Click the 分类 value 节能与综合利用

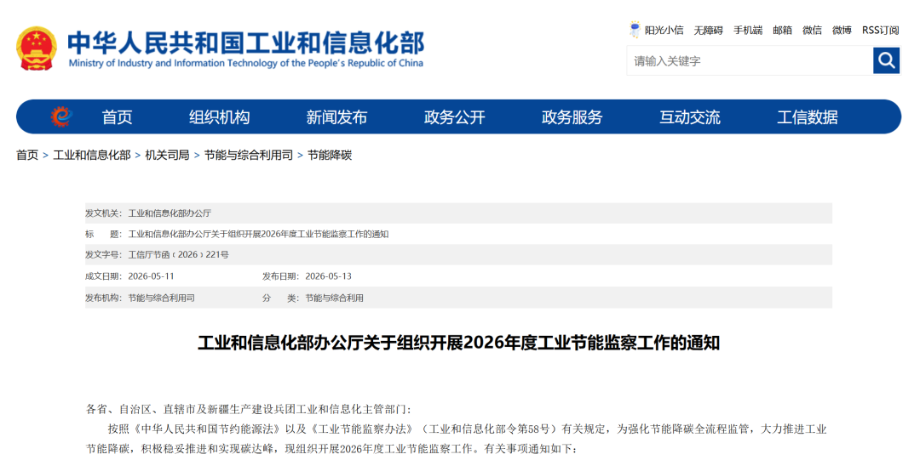click(x=335, y=298)
